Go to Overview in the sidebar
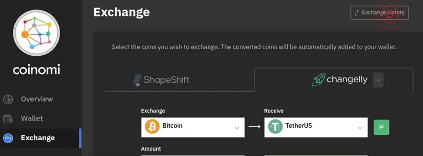Screen dimensions: 423x156 37,99
